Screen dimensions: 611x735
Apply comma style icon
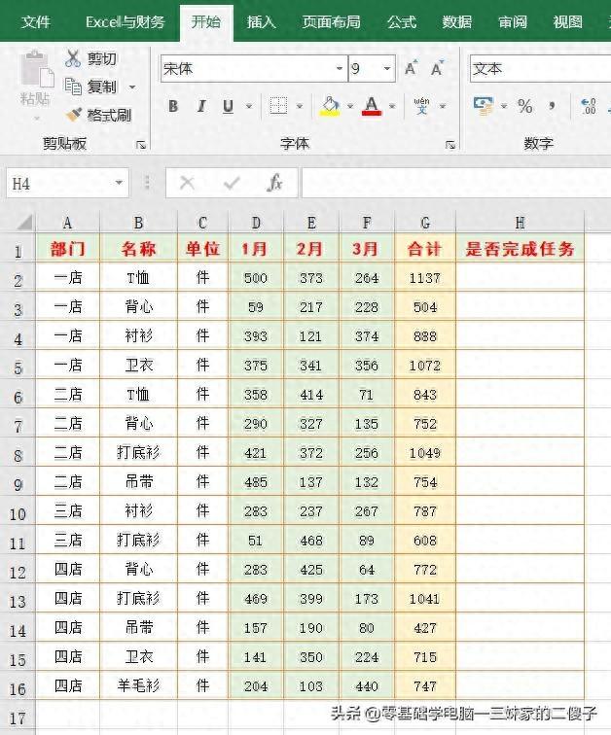tap(553, 106)
